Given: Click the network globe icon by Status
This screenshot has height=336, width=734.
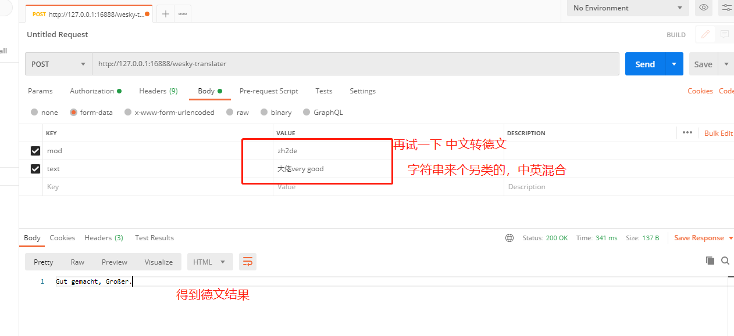Looking at the screenshot, I should (x=509, y=238).
